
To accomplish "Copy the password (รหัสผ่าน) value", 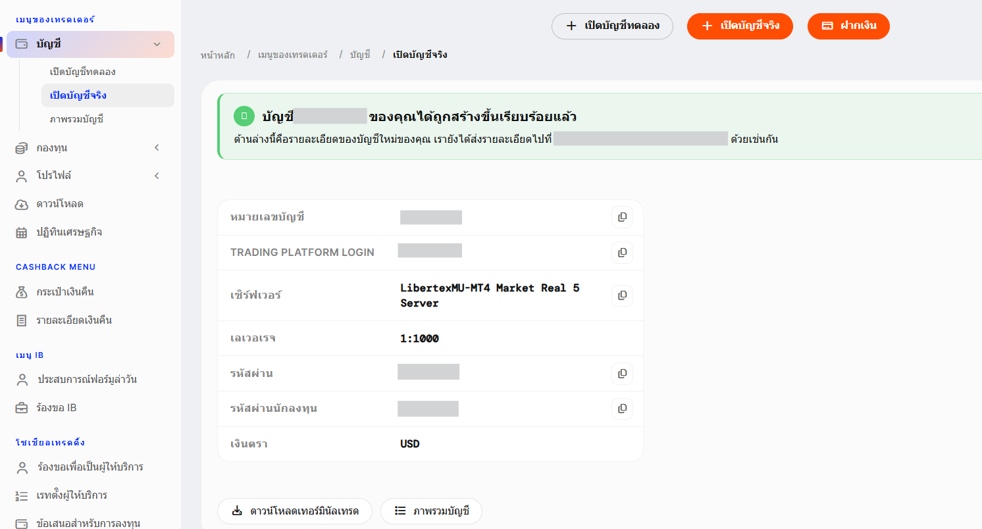I will pyautogui.click(x=622, y=374).
